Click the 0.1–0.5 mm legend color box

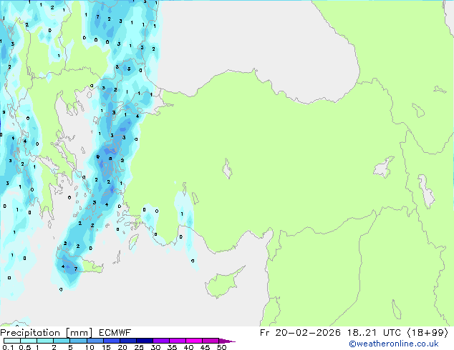pos(12,341)
